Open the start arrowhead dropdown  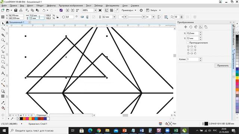pyautogui.click(x=125, y=17)
